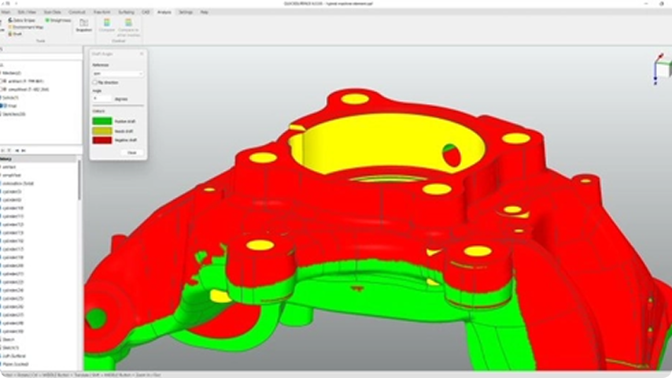Click the Straightness tool icon

coord(47,20)
